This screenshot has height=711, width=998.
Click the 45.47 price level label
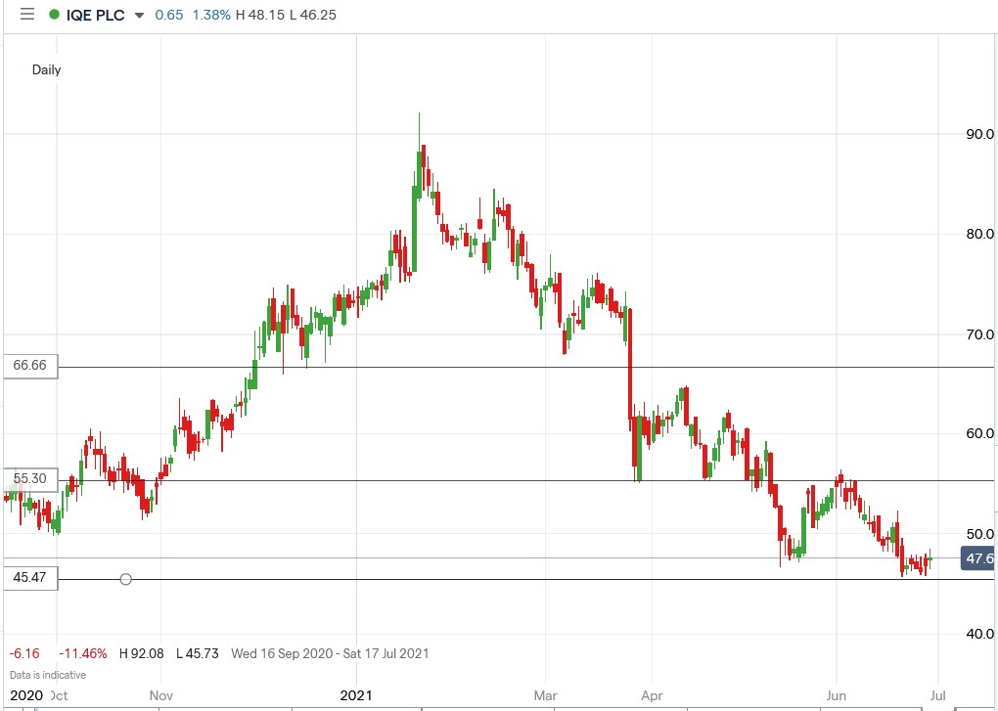point(30,578)
